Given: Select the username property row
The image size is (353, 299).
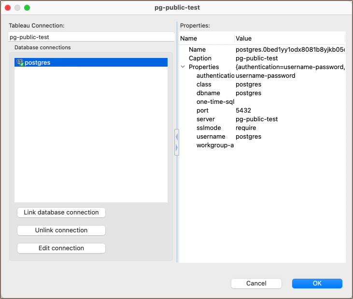Looking at the screenshot, I should (x=211, y=137).
